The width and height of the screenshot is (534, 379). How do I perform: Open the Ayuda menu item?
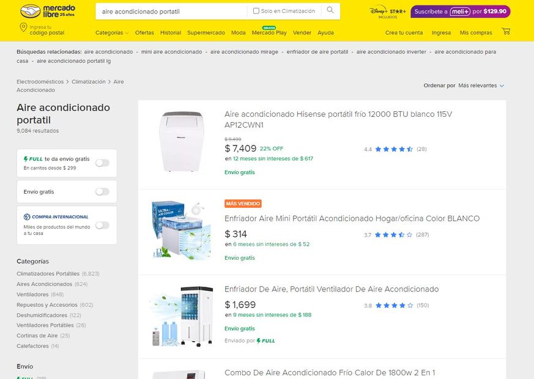click(x=325, y=32)
